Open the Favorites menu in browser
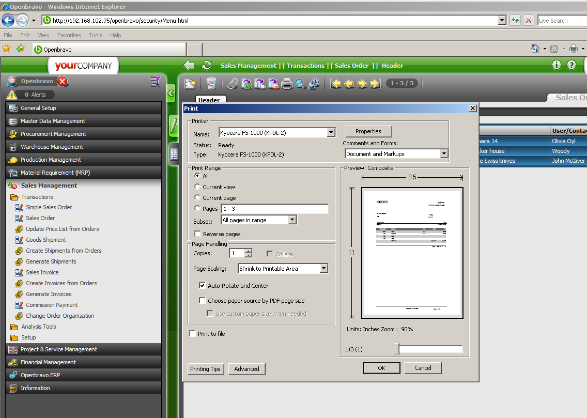Viewport: 587px width, 418px height. [69, 35]
